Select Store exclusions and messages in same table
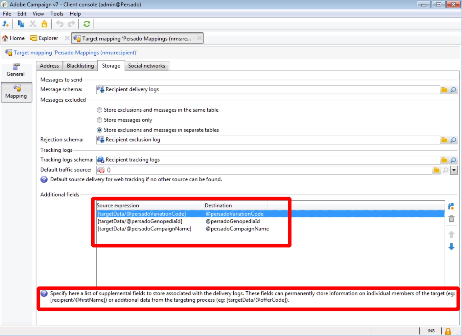The width and height of the screenshot is (462, 336). (x=100, y=110)
